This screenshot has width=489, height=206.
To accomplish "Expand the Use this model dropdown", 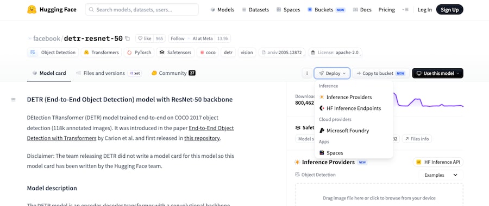I will coord(437,73).
